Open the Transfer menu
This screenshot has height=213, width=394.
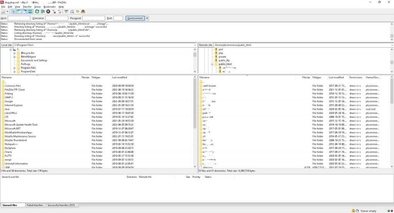point(27,7)
